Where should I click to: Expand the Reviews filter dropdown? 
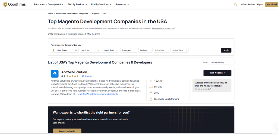pyautogui.click(x=146, y=50)
